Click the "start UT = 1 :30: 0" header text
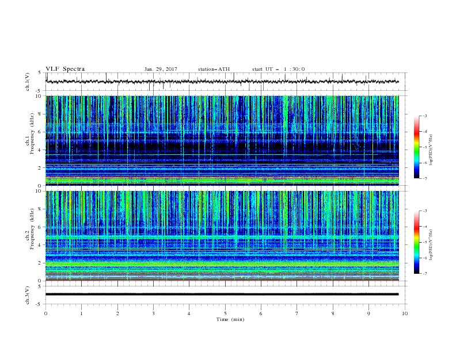 [278, 69]
